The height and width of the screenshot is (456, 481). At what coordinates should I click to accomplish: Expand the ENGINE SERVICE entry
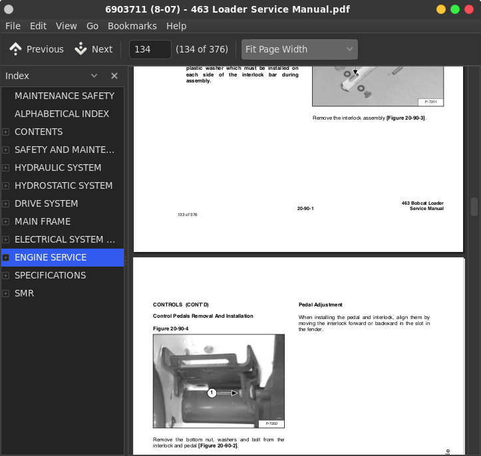pyautogui.click(x=6, y=257)
